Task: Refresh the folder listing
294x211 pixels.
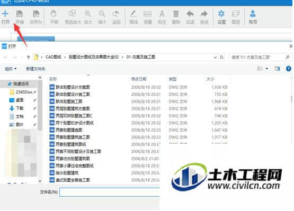Action: 221,57
